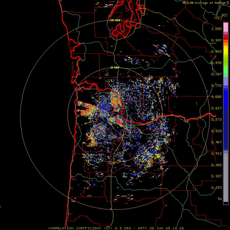The image size is (230, 230).
Task: Select the 0.573 scale value
Action: (x=216, y=120)
